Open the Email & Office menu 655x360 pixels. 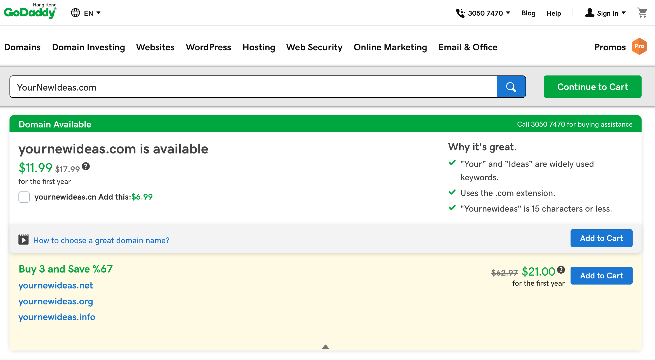click(468, 47)
